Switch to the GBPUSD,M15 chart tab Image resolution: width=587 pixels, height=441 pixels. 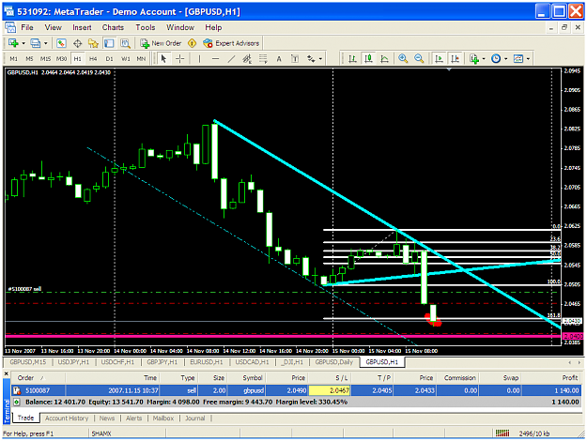pos(27,362)
